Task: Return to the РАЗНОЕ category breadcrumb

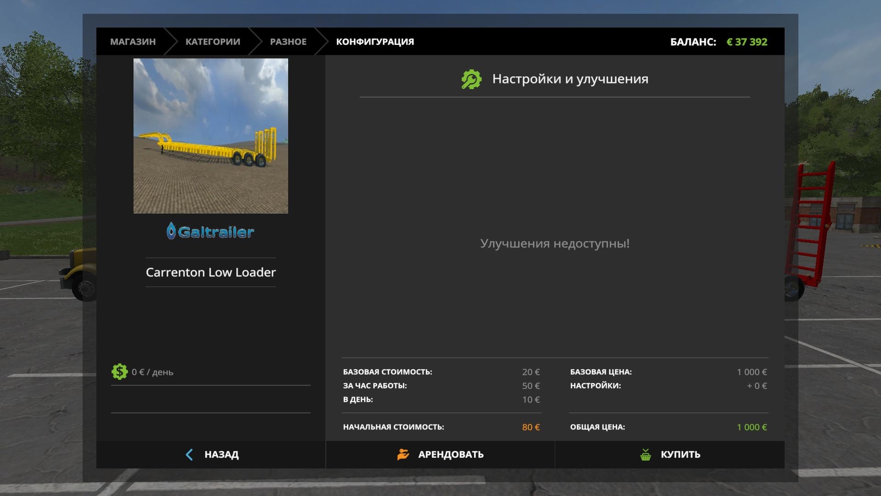Action: pyautogui.click(x=288, y=42)
